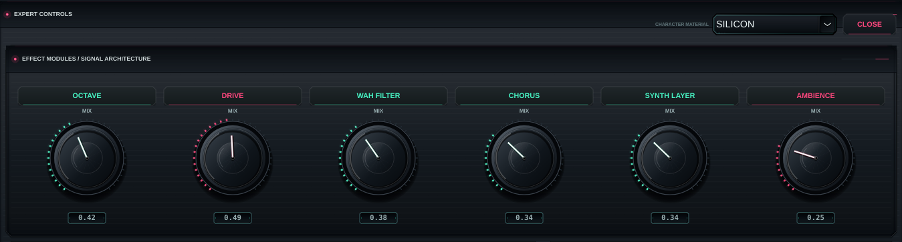The image size is (902, 242).
Task: Click the Octave mix knob
Action: [x=87, y=158]
